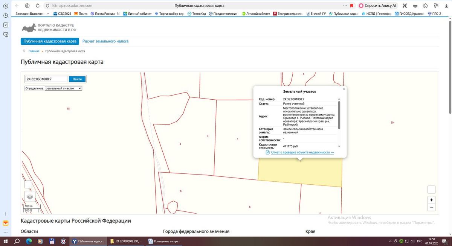The image size is (452, 246).
Task: Reload the current page
Action: (x=38, y=6)
